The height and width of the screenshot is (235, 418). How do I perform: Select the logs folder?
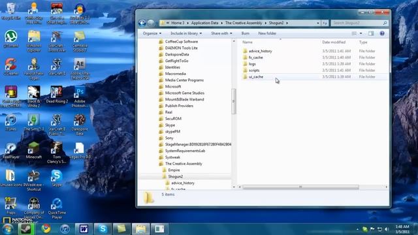point(252,64)
